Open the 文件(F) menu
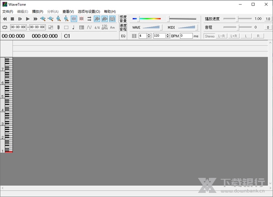 click(8, 11)
